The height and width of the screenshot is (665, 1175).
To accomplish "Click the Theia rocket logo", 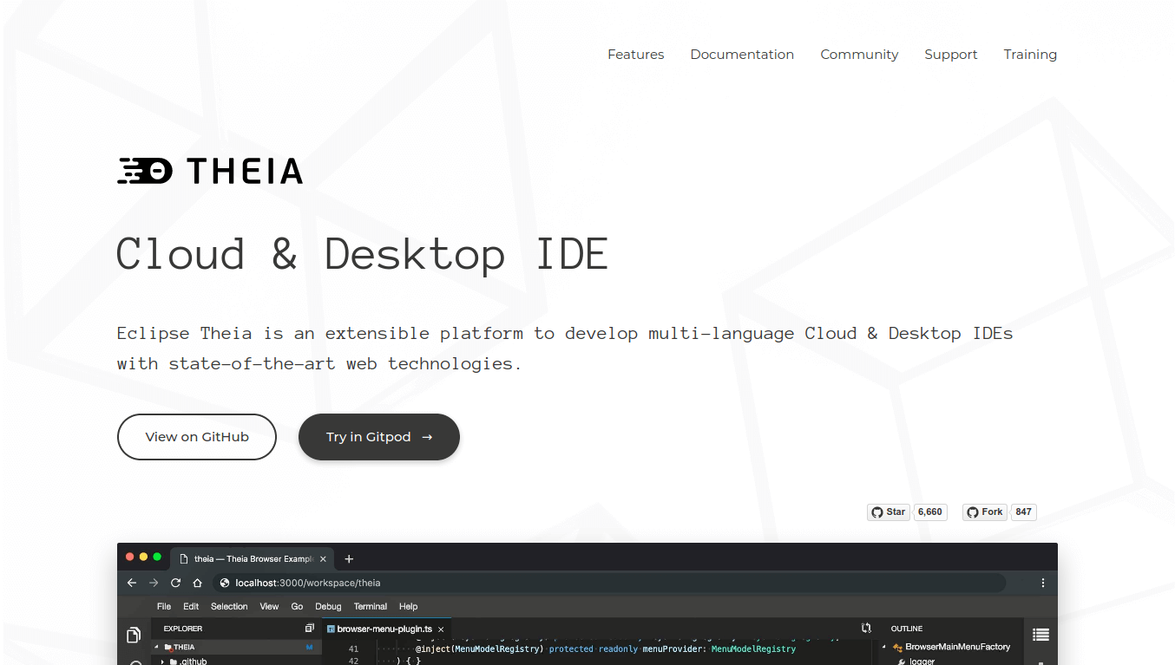I will (146, 170).
